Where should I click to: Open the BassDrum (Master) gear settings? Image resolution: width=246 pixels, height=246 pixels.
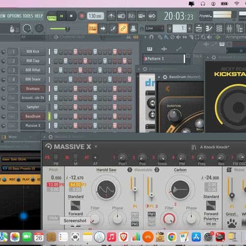point(165,77)
